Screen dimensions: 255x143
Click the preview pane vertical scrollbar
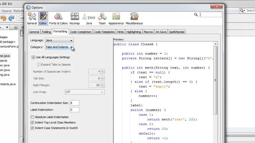click(216, 80)
